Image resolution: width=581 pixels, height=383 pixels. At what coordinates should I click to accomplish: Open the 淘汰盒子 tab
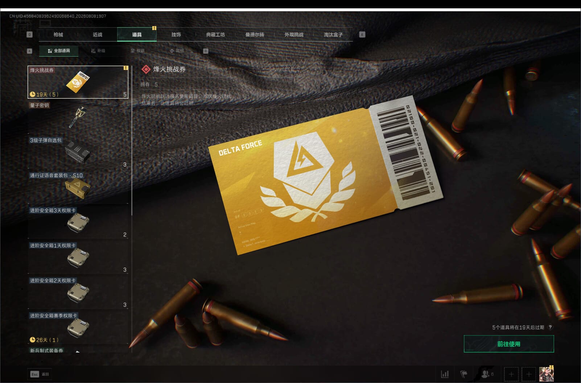point(333,34)
